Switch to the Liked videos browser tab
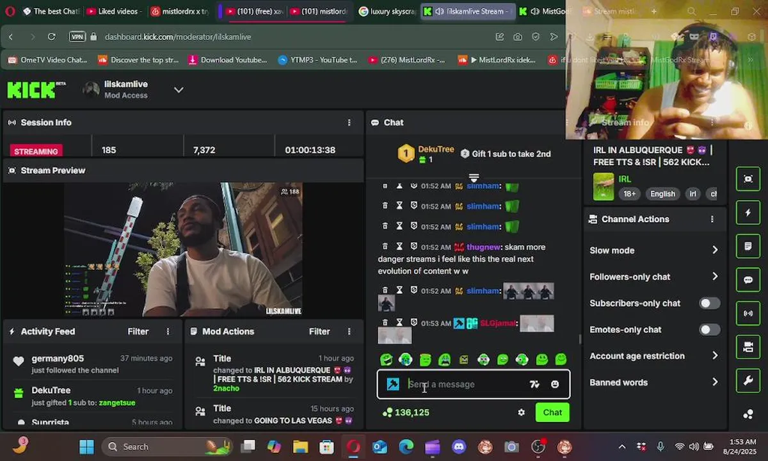Image resolution: width=768 pixels, height=461 pixels. 113,12
